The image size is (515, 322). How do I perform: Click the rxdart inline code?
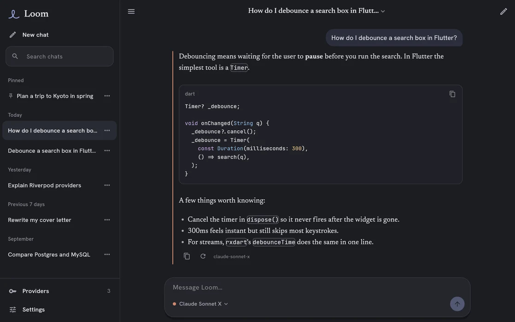click(x=236, y=242)
